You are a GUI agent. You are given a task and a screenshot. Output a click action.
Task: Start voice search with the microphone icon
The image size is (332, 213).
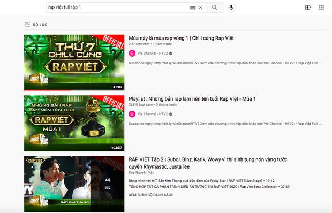[x=231, y=7]
